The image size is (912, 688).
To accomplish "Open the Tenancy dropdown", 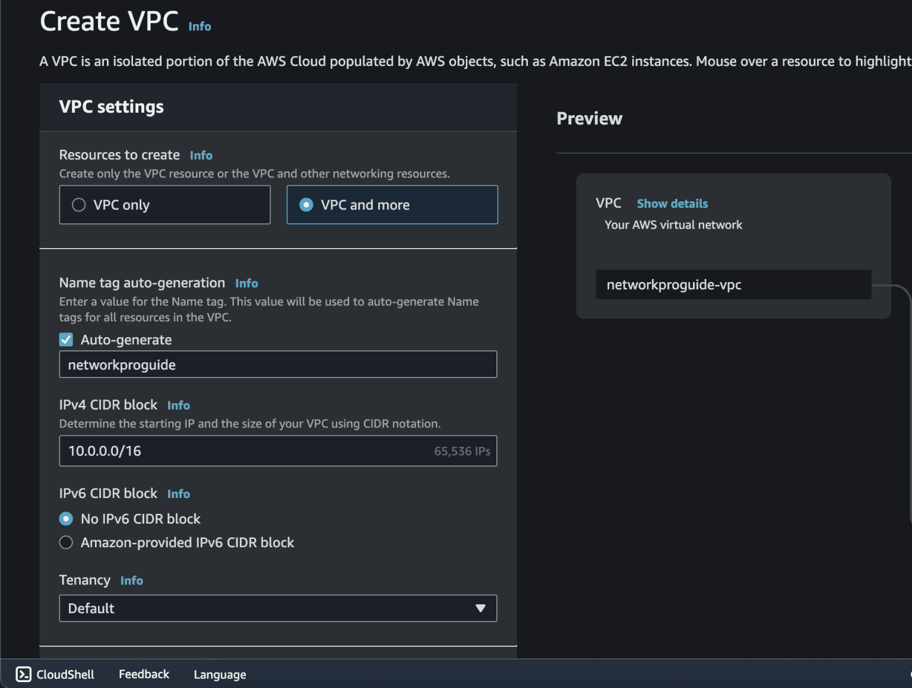I will (x=278, y=608).
